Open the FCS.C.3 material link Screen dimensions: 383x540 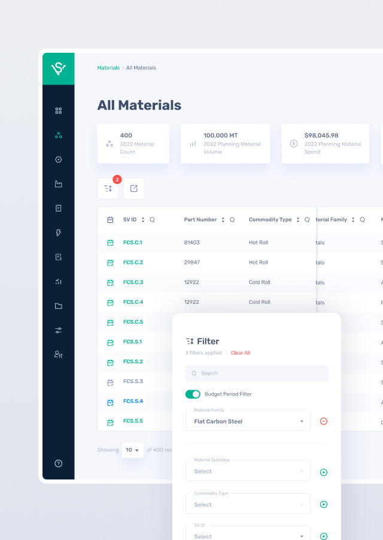pos(133,282)
